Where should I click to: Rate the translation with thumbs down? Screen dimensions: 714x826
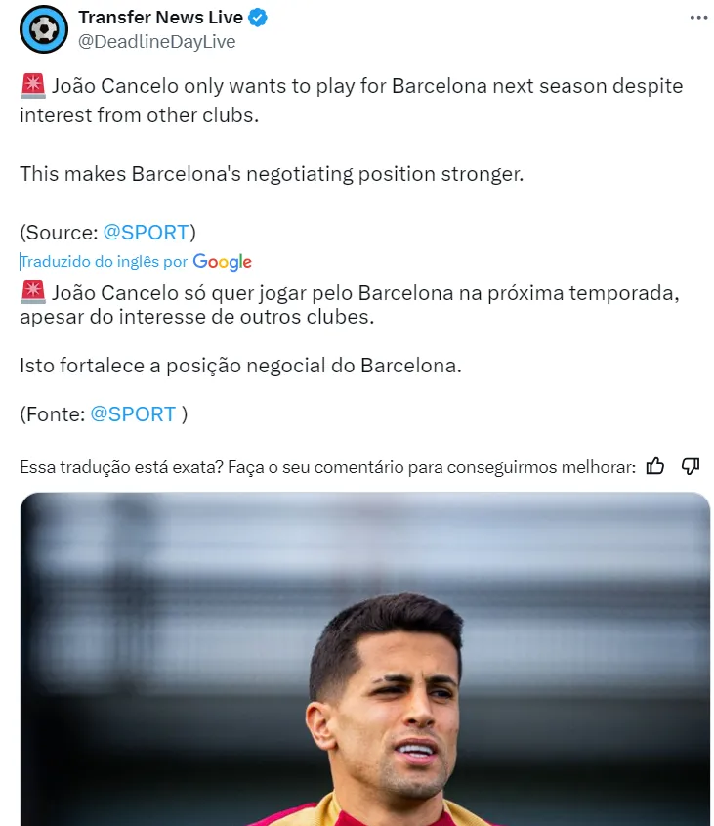click(691, 466)
